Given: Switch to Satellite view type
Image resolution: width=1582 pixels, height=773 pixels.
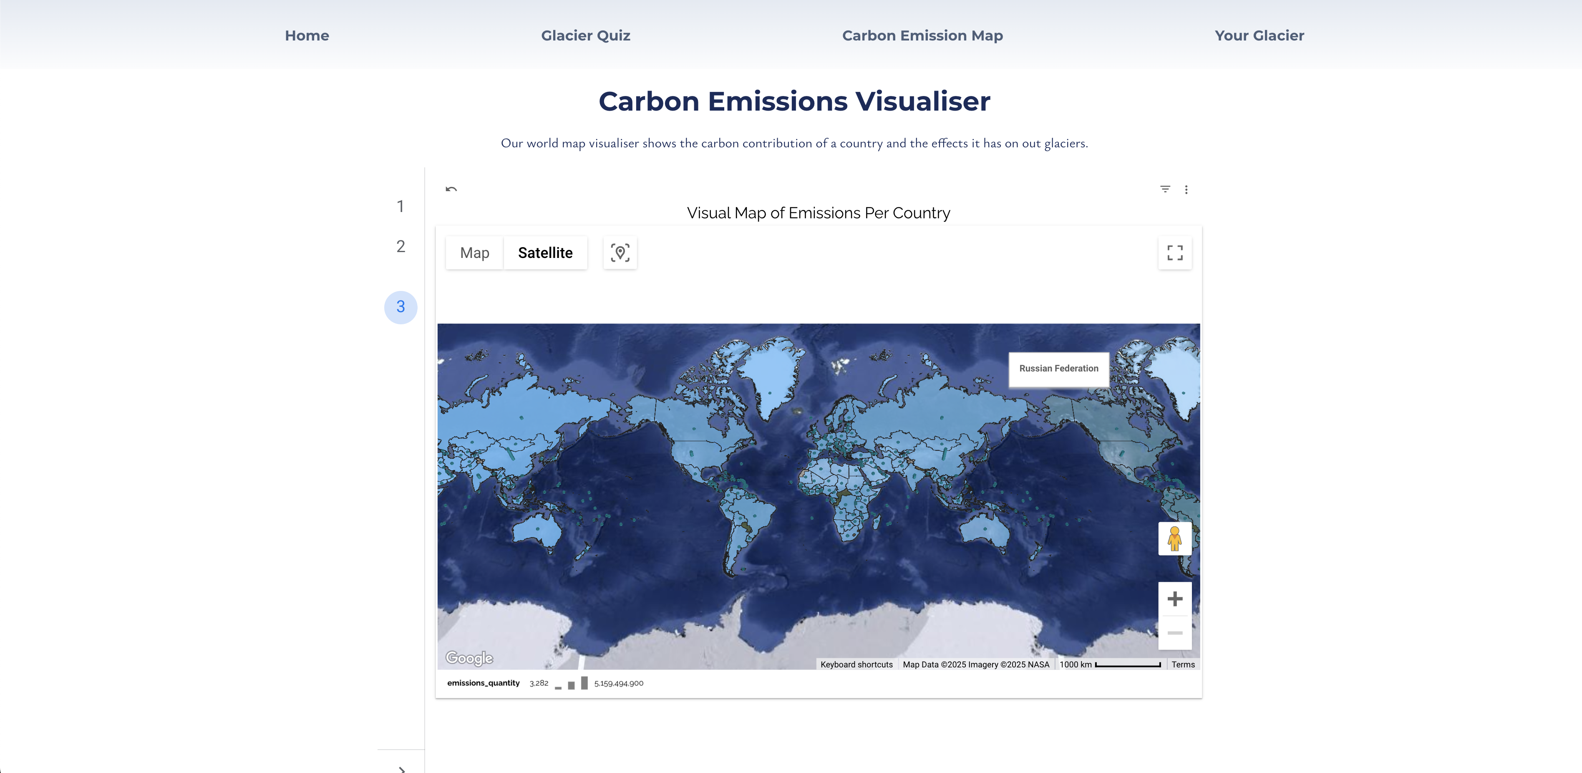Looking at the screenshot, I should point(545,253).
